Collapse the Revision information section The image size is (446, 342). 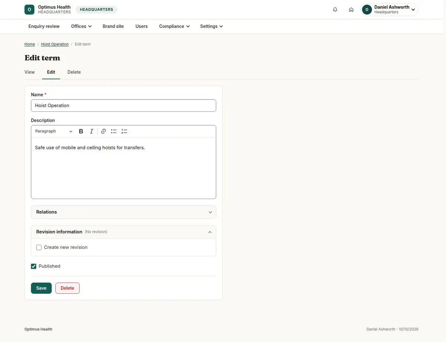(x=123, y=232)
